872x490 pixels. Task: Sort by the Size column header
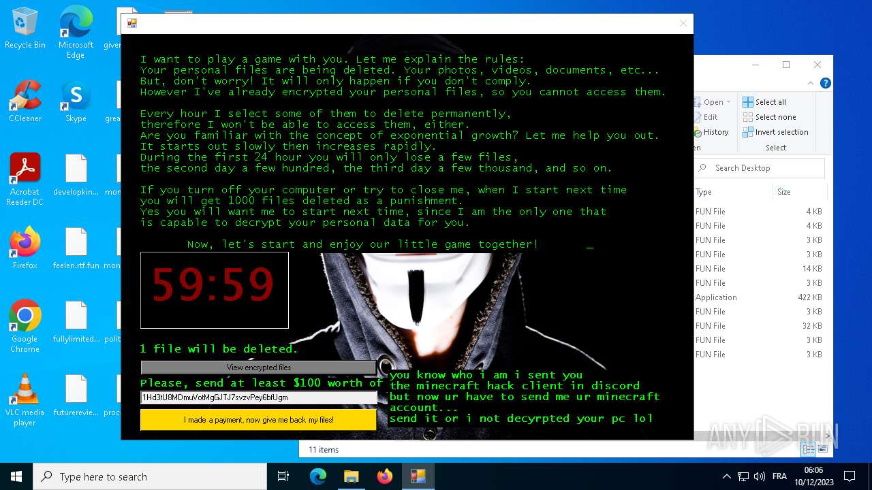tap(800, 192)
